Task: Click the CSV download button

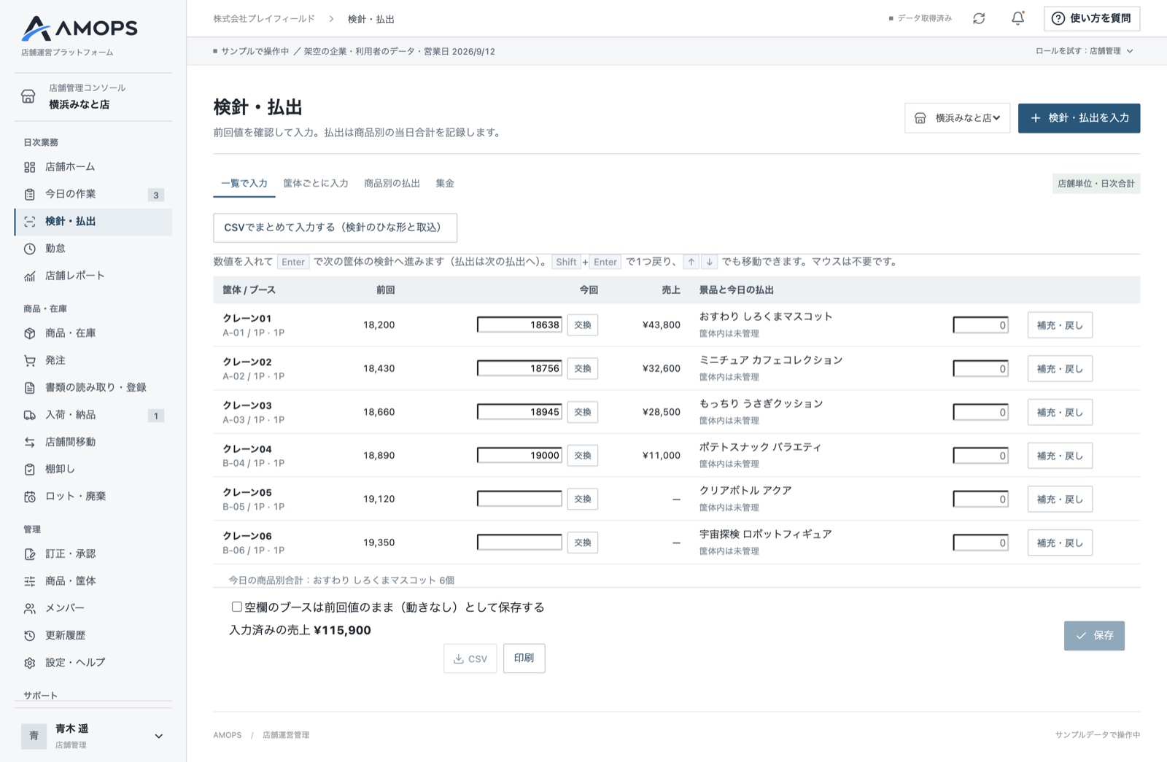Action: (x=470, y=658)
